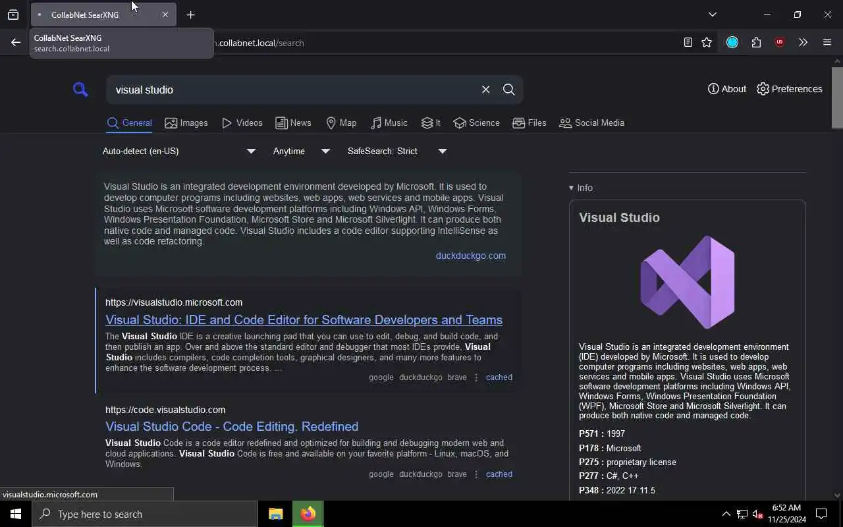Click the P275 : proprietary license row
Viewport: 843px width, 527px height.
pos(628,462)
